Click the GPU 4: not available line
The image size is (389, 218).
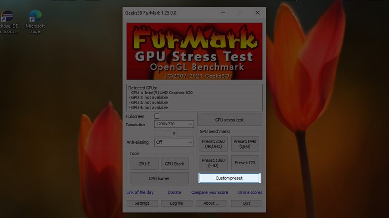[148, 108]
